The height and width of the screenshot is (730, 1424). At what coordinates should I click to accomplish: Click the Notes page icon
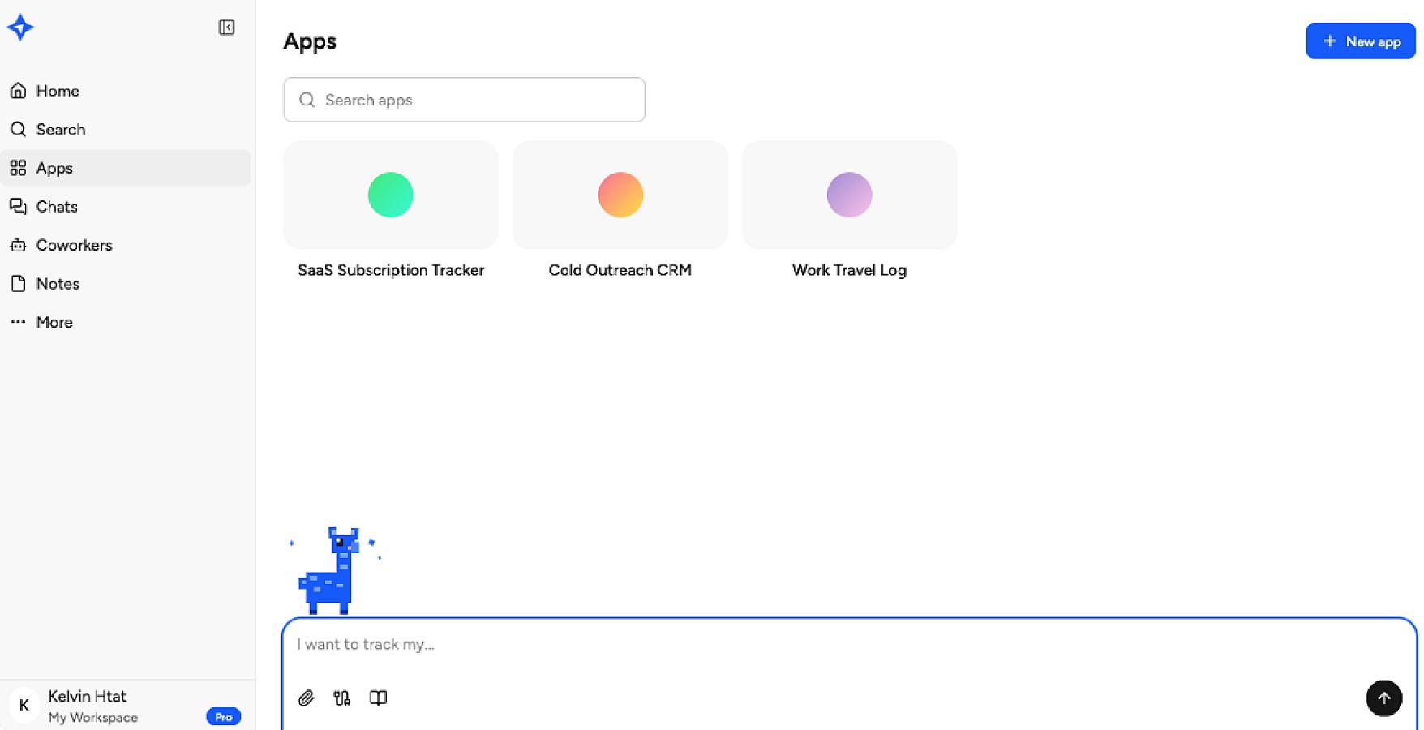coord(18,284)
